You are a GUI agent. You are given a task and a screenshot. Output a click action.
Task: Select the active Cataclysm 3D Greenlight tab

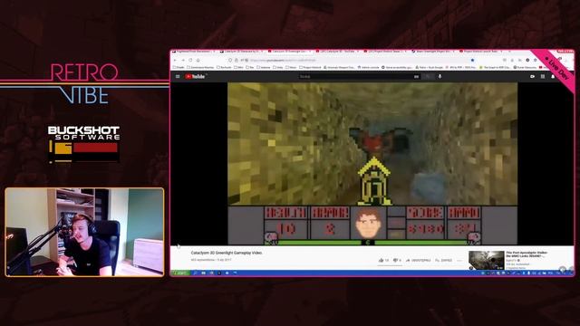(290, 52)
